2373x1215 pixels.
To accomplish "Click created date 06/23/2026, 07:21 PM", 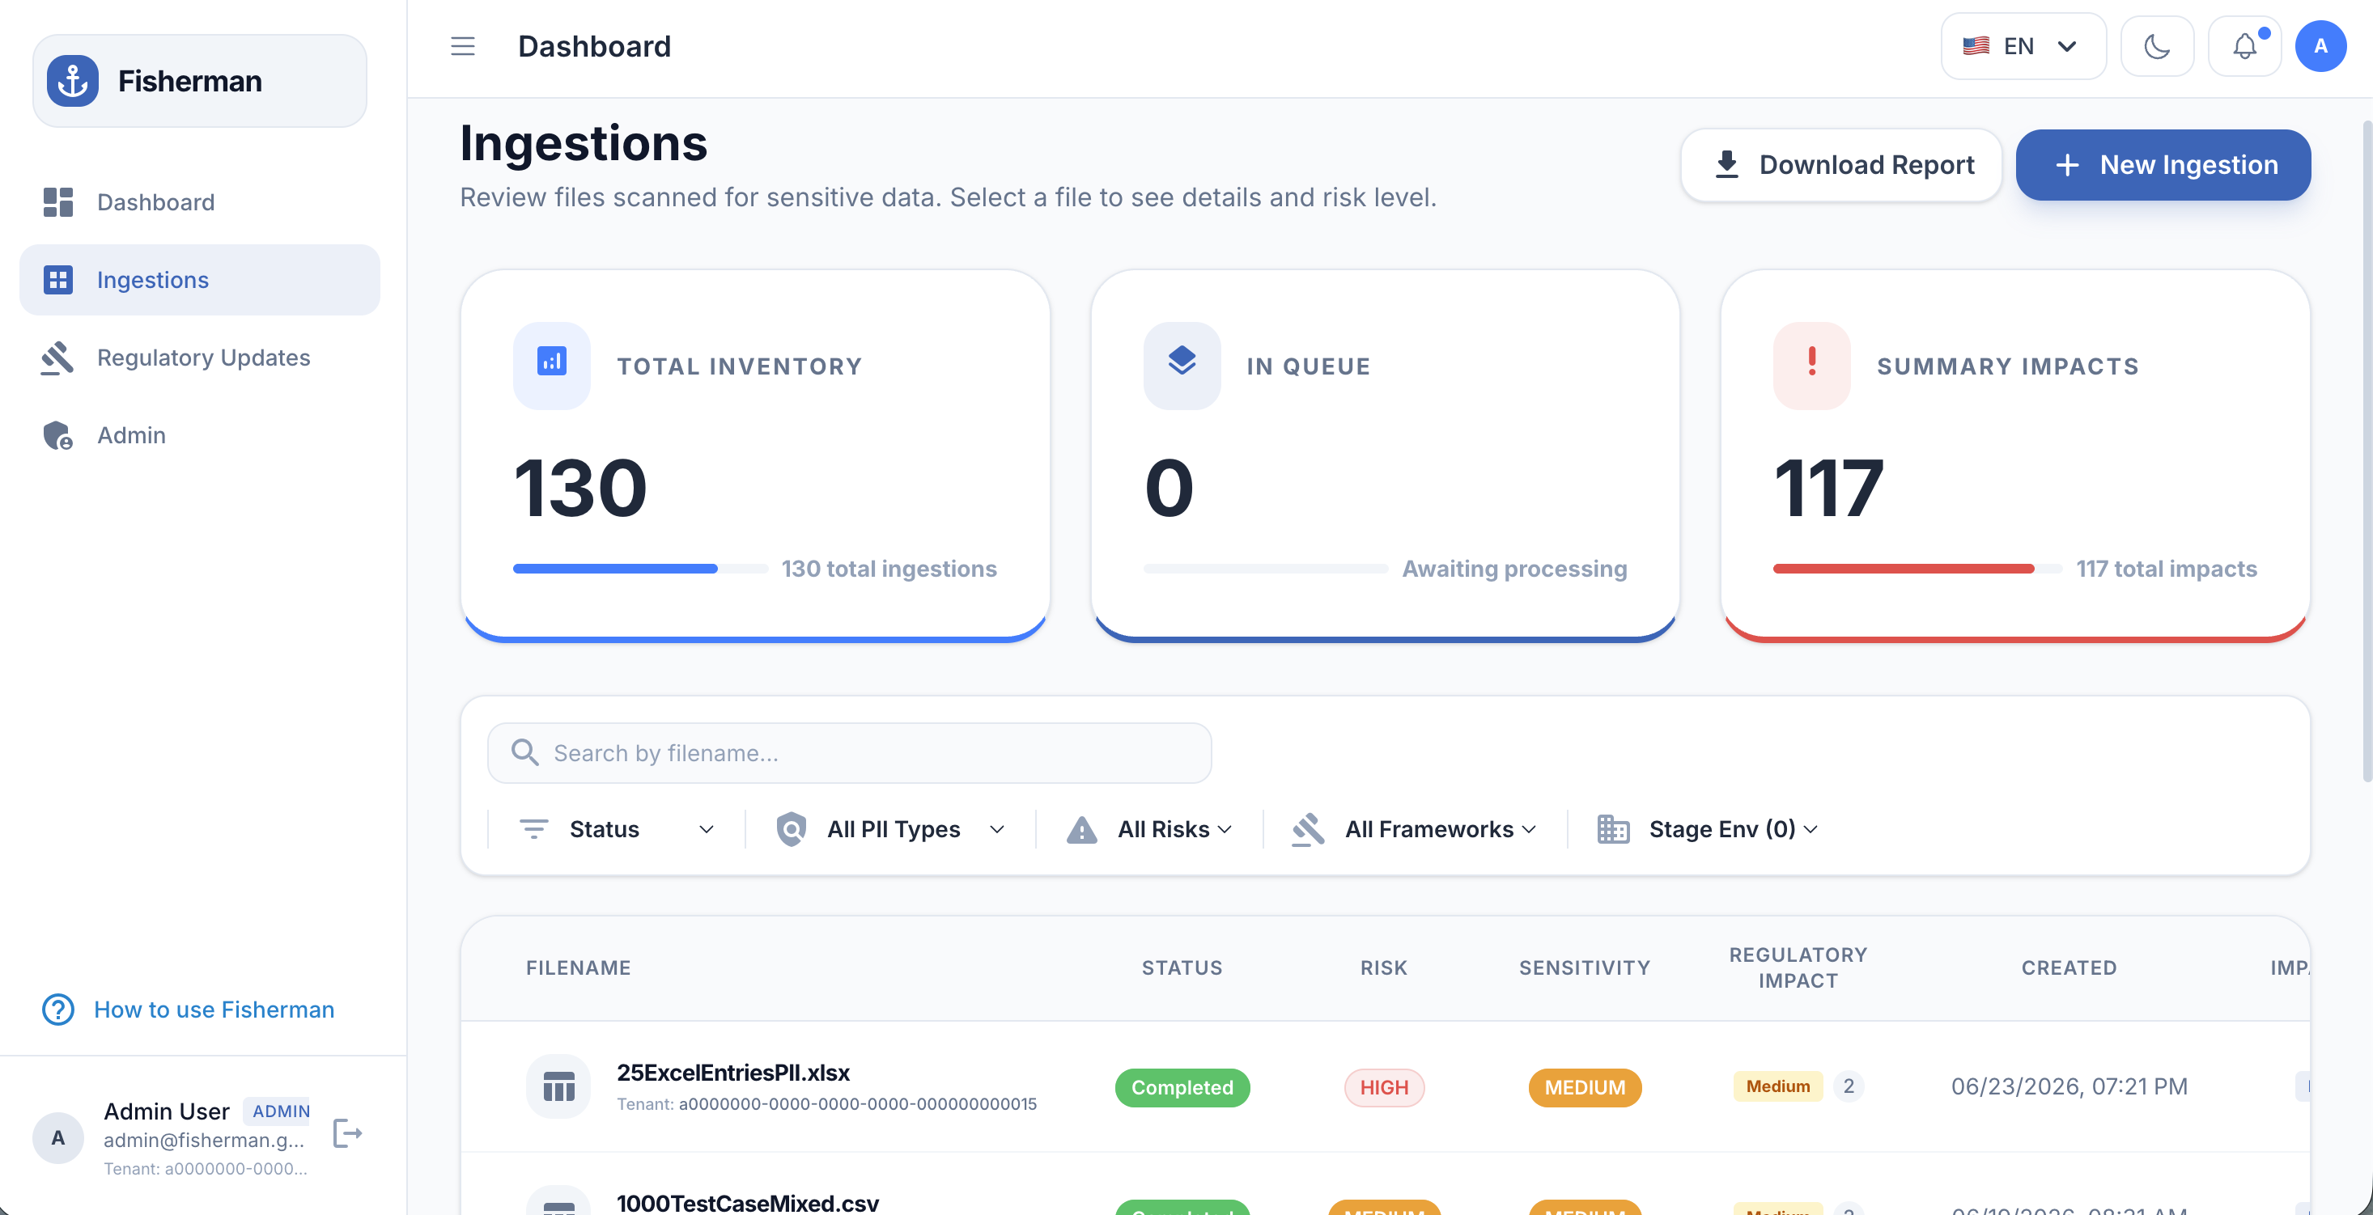I will point(2068,1086).
